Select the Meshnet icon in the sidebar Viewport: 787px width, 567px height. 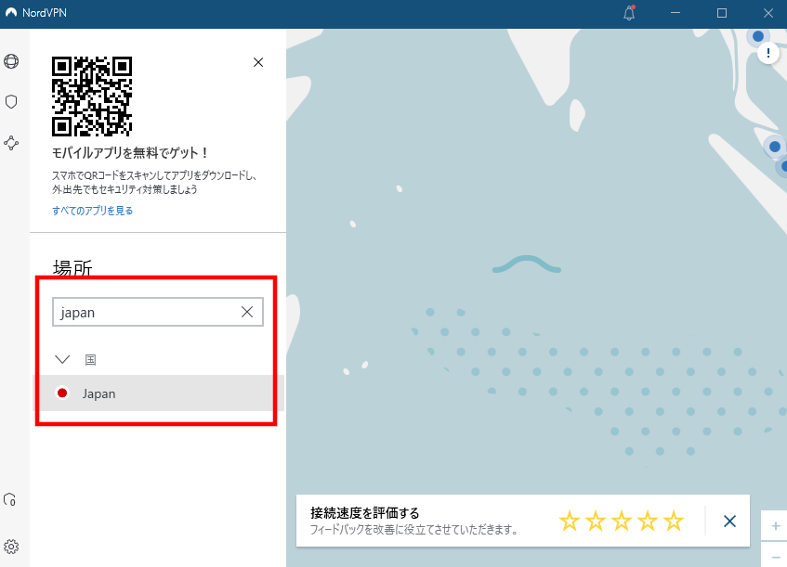point(11,143)
